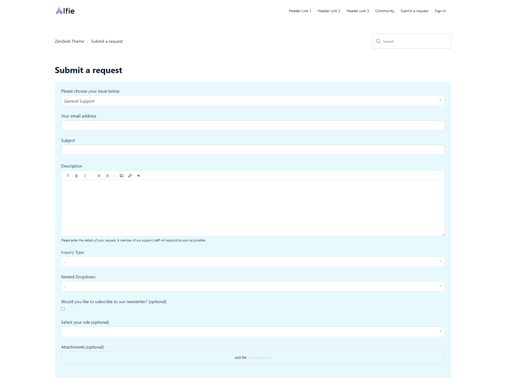Toggle italic formatting in description editor
506x378 pixels.
coord(85,176)
